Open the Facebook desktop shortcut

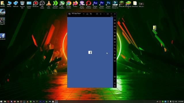[x=3, y=37]
